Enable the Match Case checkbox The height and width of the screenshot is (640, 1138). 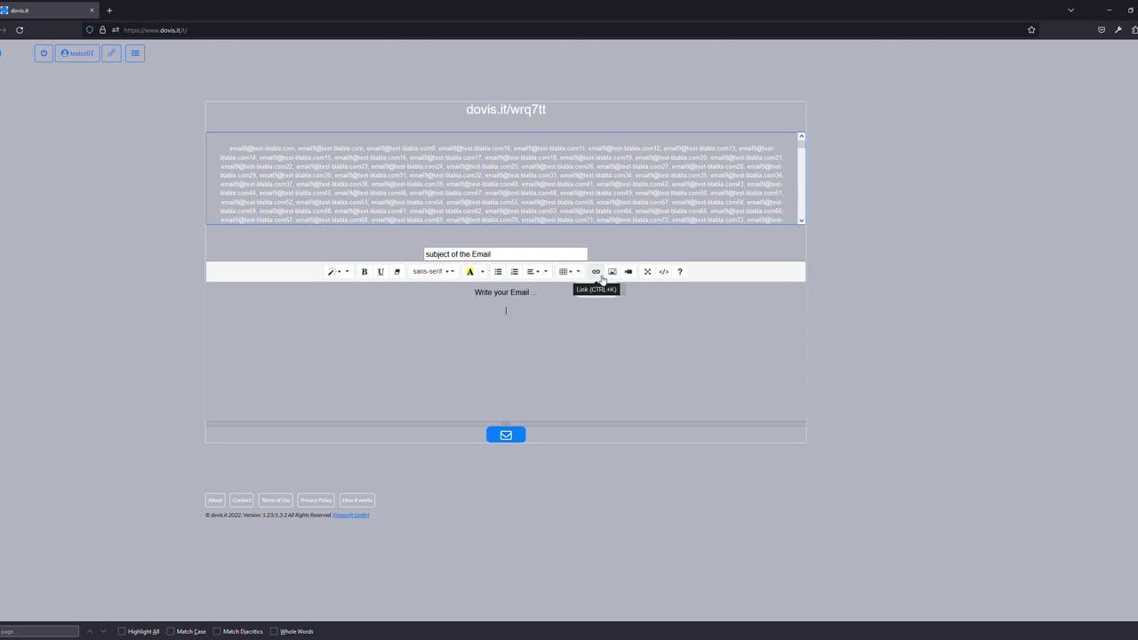click(x=171, y=631)
